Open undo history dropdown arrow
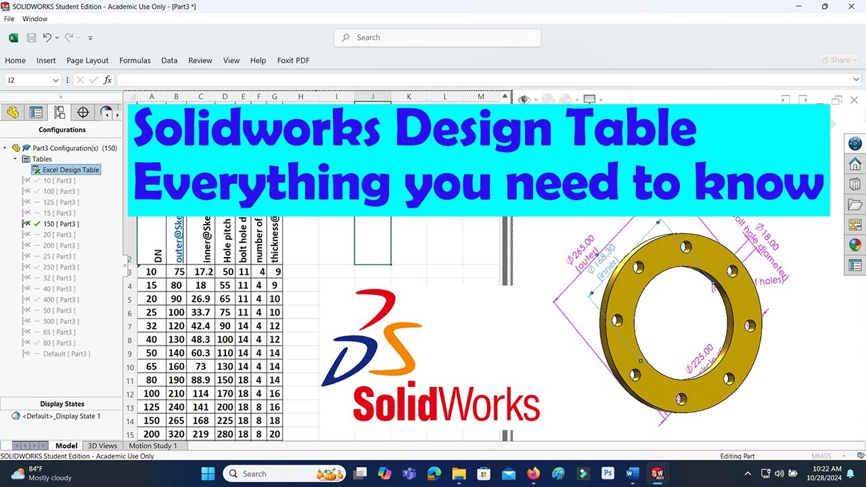Image resolution: width=866 pixels, height=487 pixels. [x=57, y=38]
